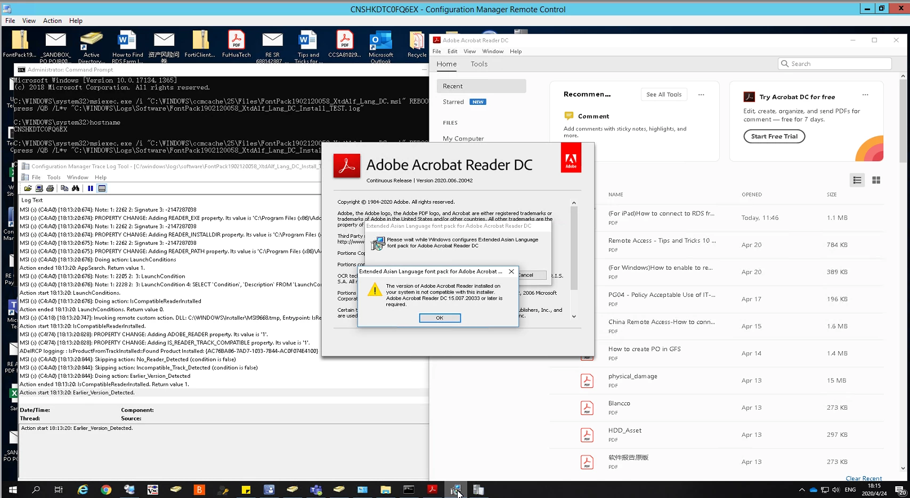This screenshot has height=498, width=910.
Task: Open Action menu in Remote Control window
Action: coord(52,21)
